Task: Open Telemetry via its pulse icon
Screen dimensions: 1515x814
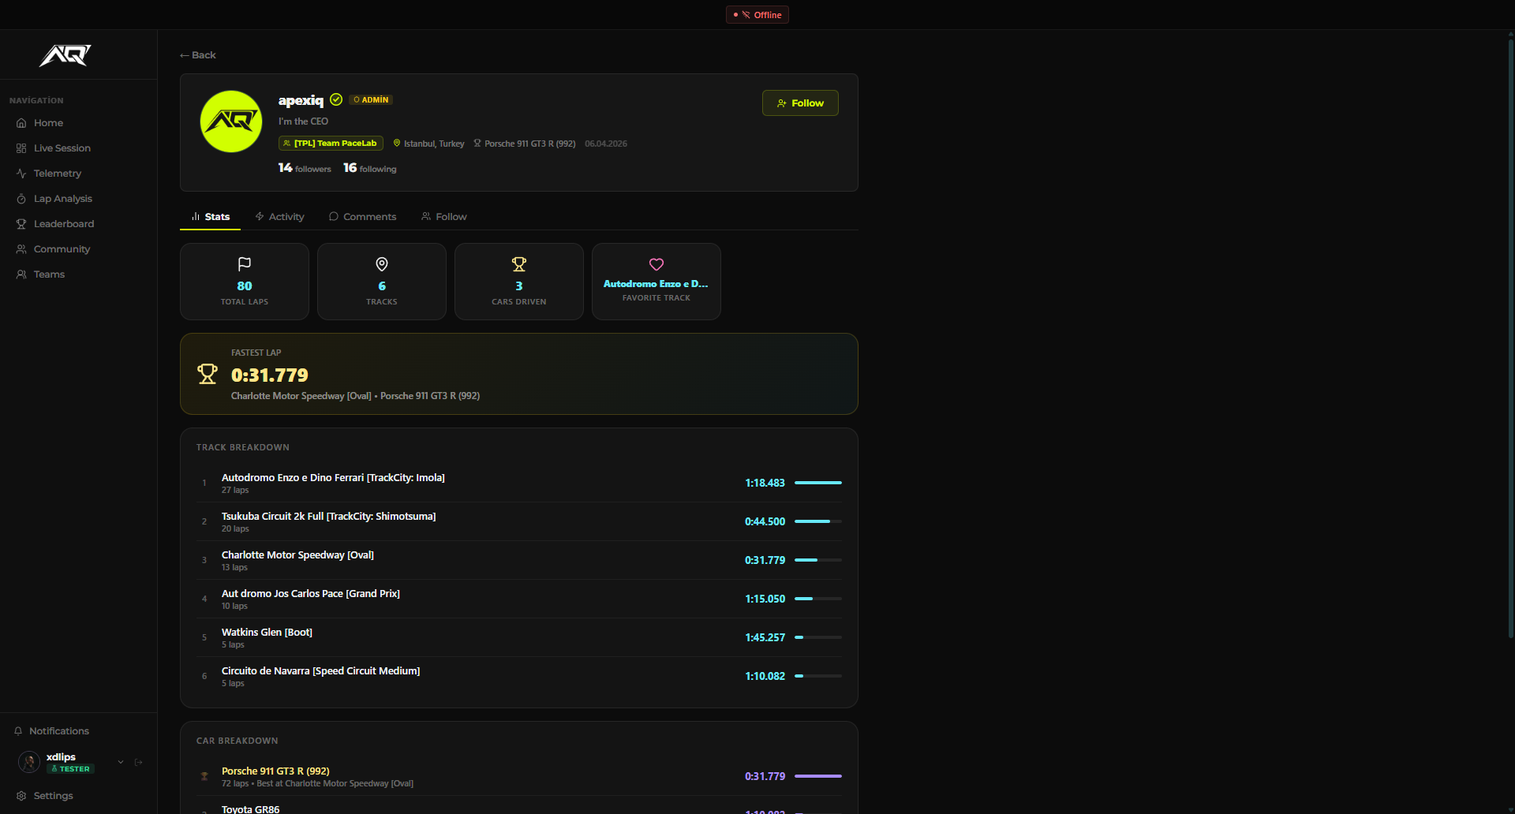Action: [x=21, y=174]
